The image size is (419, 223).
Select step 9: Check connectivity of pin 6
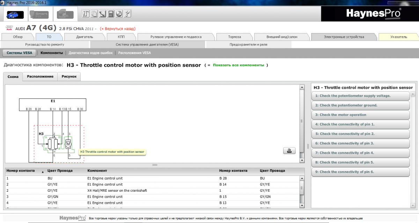360,172
